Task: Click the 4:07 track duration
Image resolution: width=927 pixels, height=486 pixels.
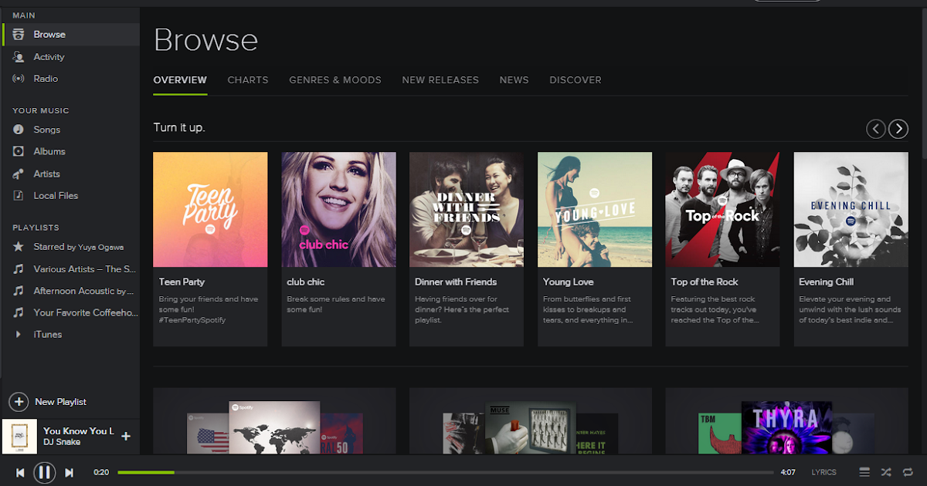Action: coord(788,472)
